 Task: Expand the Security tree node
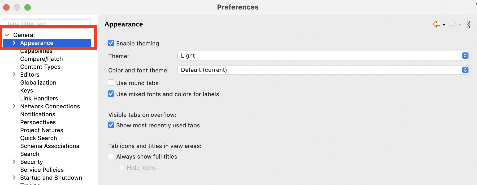[14, 162]
